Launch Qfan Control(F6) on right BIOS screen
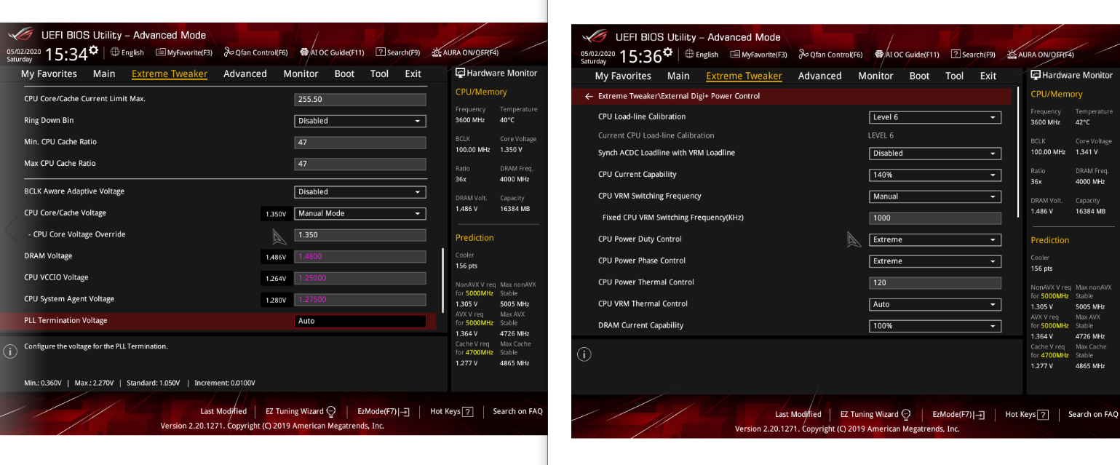This screenshot has width=1120, height=465. pyautogui.click(x=830, y=55)
